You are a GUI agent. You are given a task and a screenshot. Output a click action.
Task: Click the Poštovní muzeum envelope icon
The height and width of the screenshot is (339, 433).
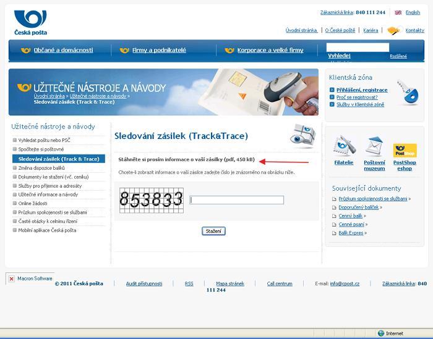tap(374, 146)
